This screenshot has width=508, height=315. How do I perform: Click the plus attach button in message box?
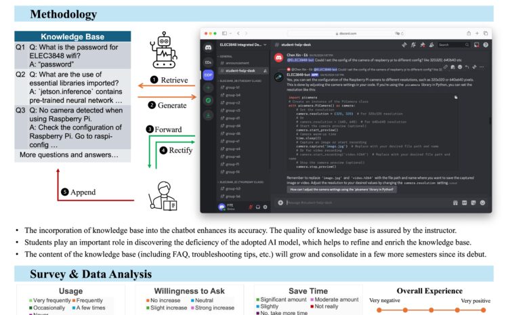pos(280,203)
